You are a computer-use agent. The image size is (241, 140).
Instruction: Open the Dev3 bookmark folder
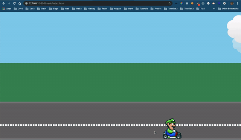30,9
